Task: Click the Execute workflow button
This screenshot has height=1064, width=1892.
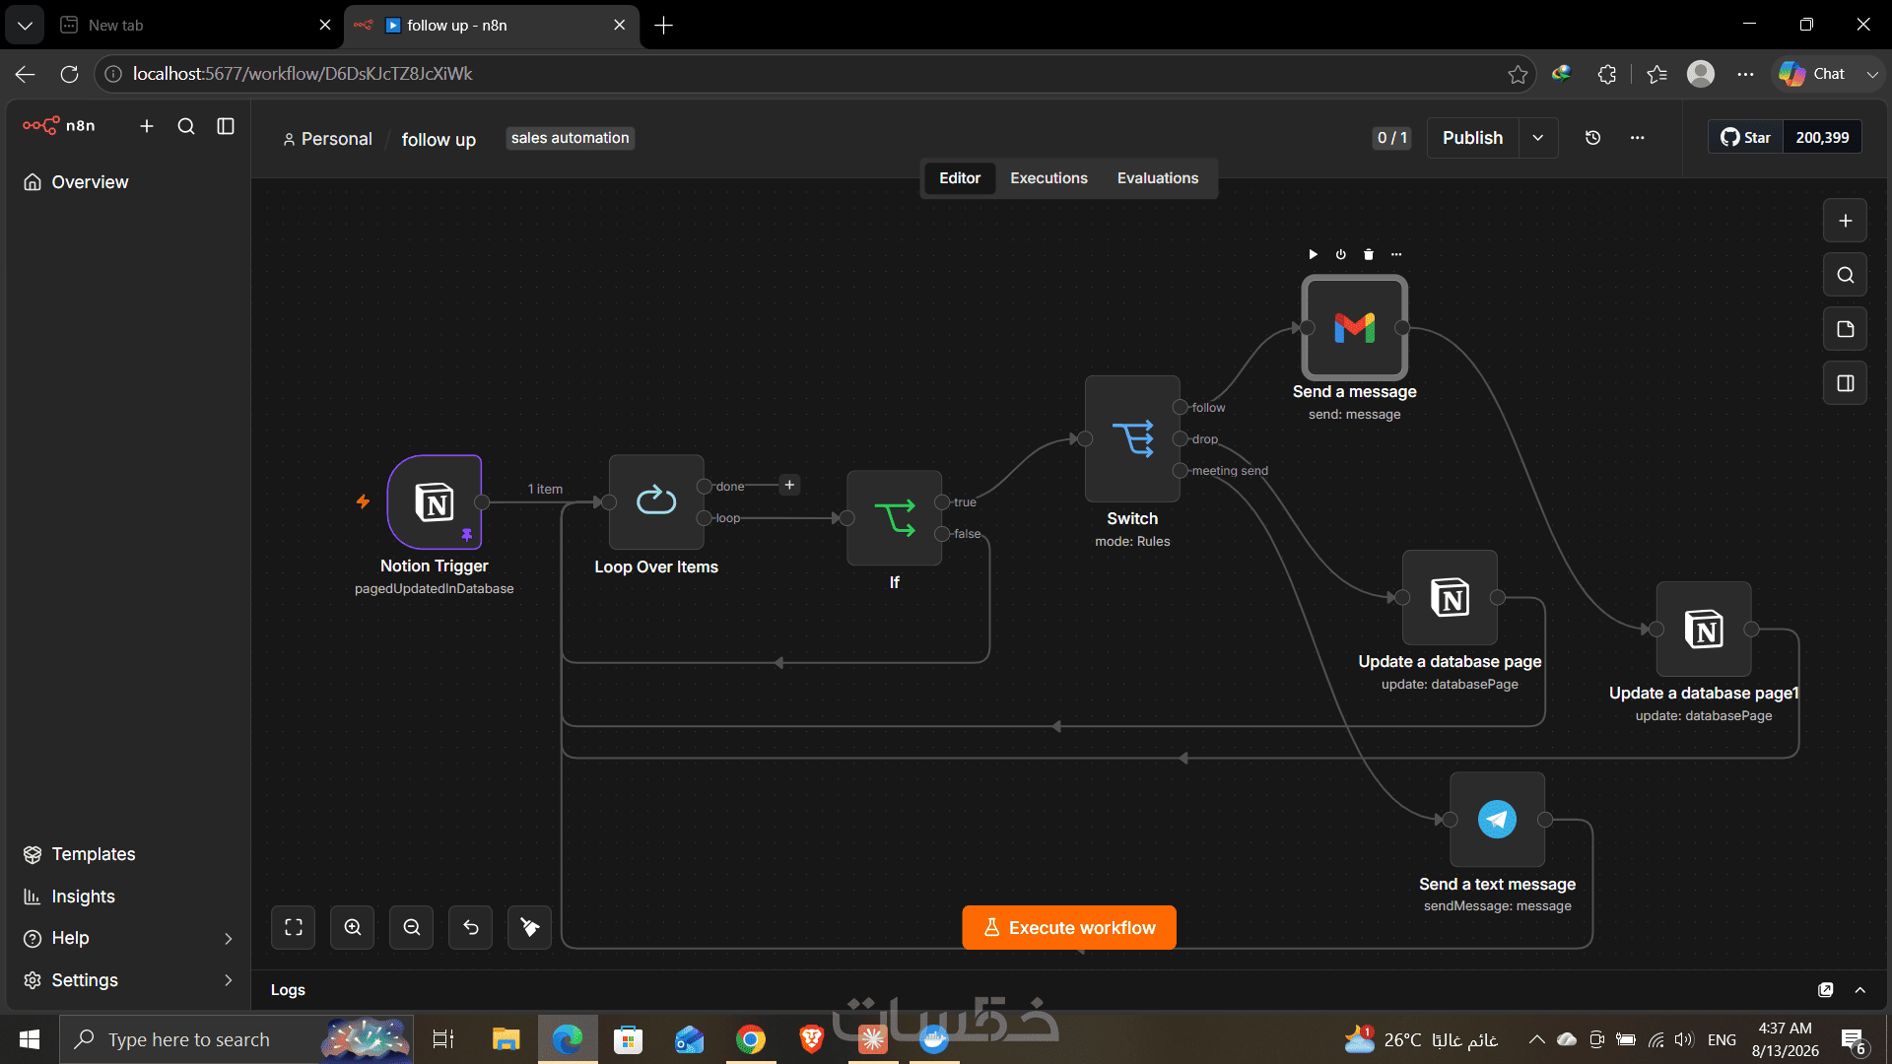Action: tap(1069, 927)
